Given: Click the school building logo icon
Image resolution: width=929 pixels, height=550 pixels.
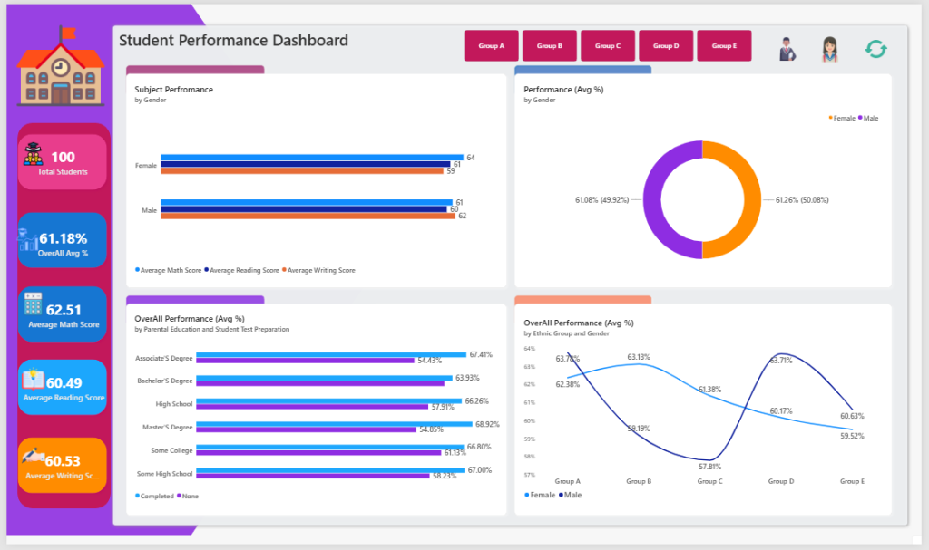Looking at the screenshot, I should pyautogui.click(x=61, y=66).
